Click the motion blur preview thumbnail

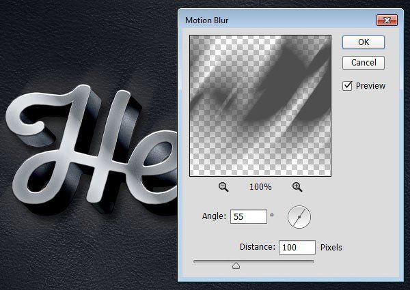pyautogui.click(x=260, y=106)
